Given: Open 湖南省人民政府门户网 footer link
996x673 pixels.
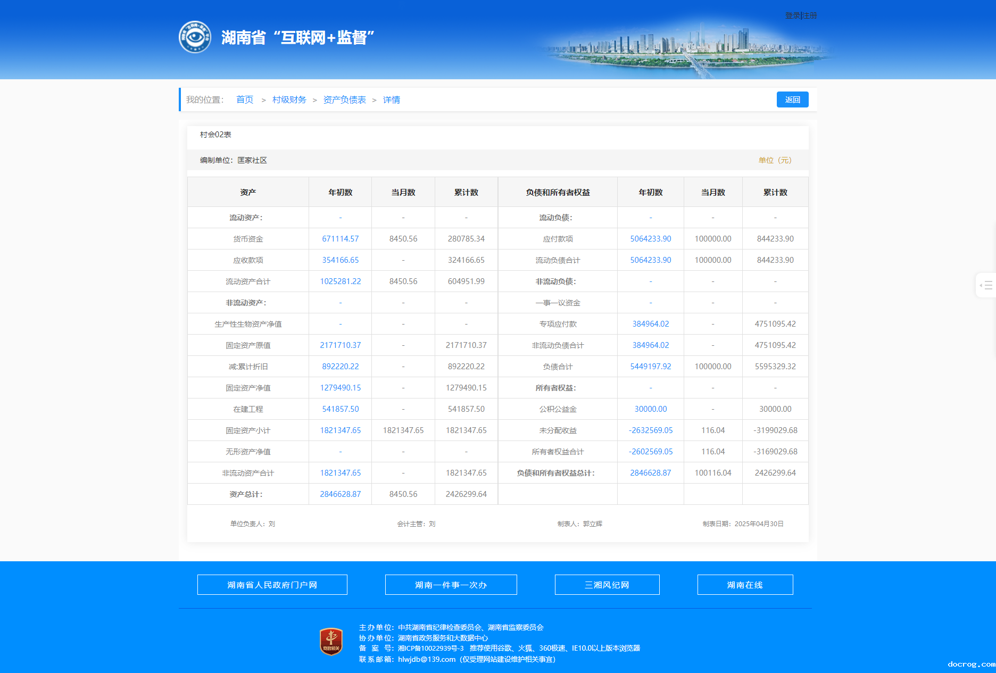Looking at the screenshot, I should click(272, 585).
